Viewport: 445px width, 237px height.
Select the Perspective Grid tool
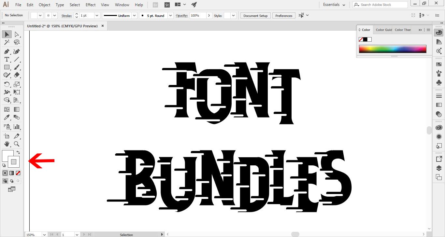17,100
